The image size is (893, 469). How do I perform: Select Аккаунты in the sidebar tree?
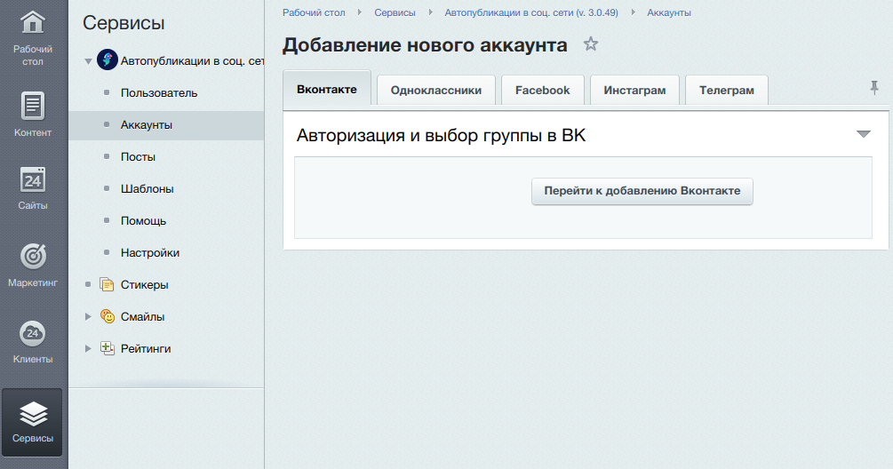point(147,124)
